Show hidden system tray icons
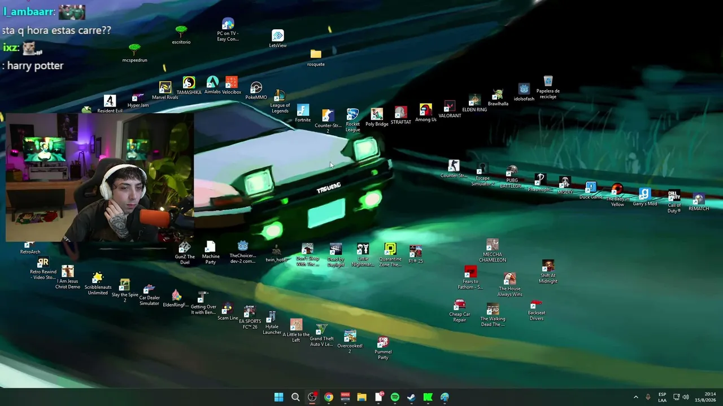The image size is (723, 406). point(635,397)
